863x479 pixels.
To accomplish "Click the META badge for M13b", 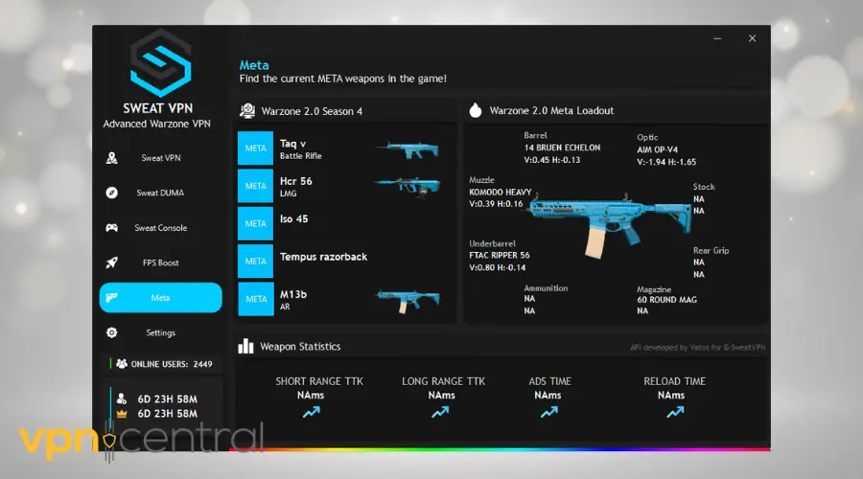I will (255, 299).
